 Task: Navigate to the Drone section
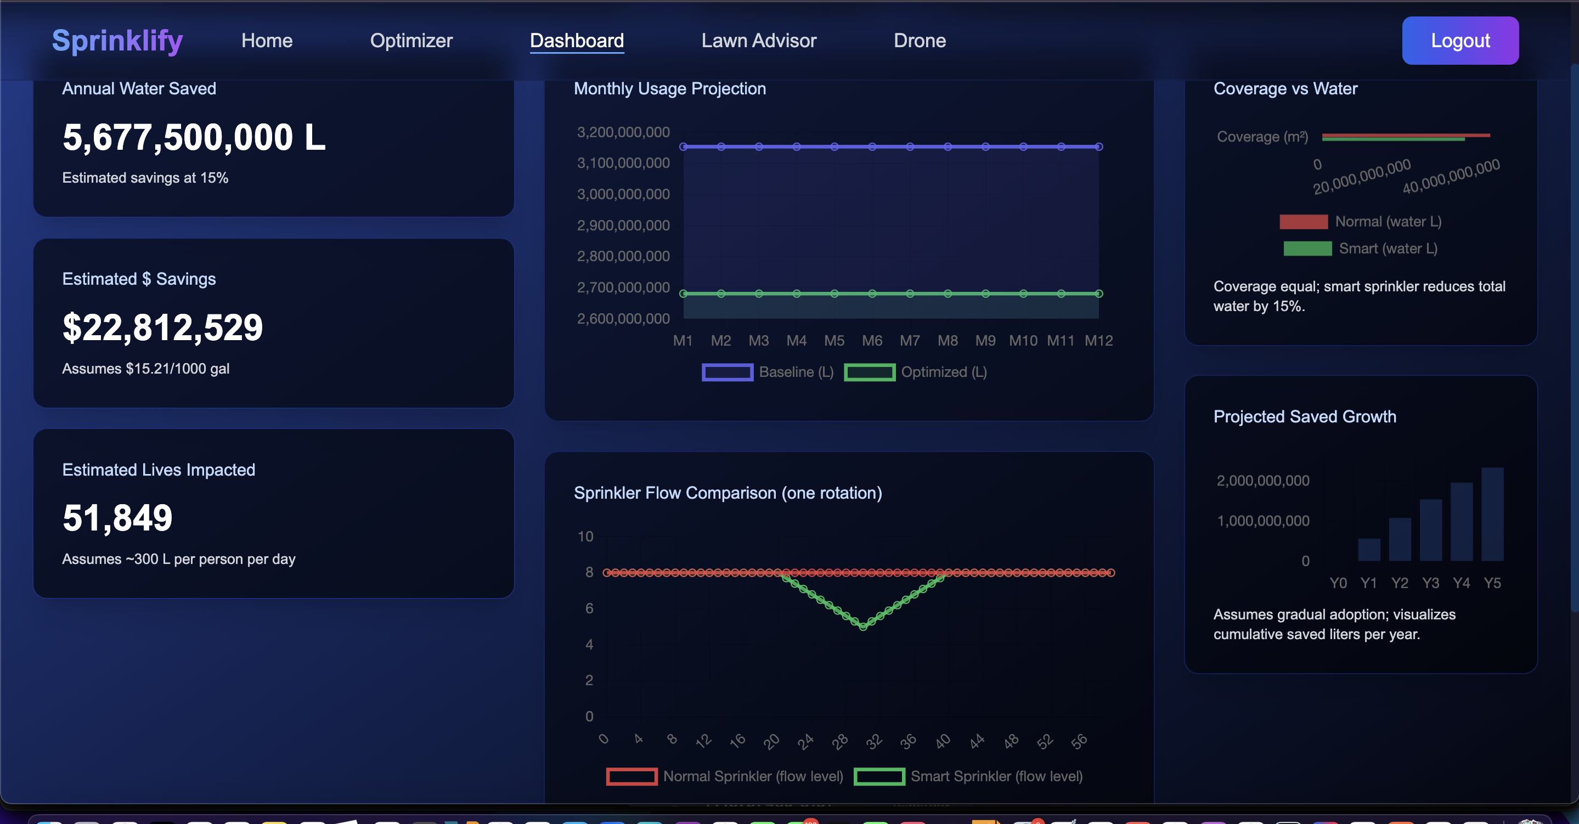pos(920,41)
